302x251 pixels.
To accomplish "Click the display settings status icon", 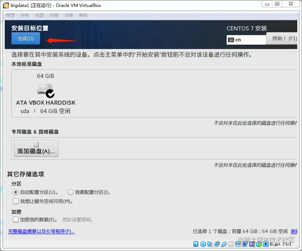I will pyautogui.click(x=238, y=244).
